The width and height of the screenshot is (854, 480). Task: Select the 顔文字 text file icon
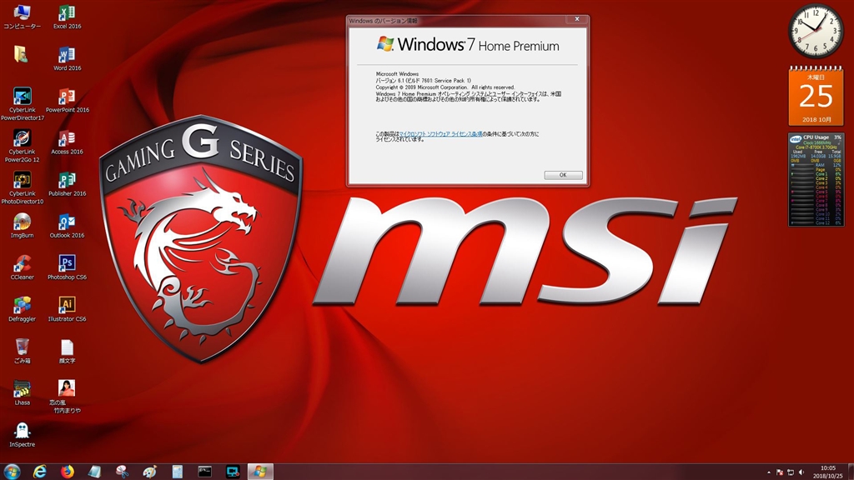[x=67, y=351]
